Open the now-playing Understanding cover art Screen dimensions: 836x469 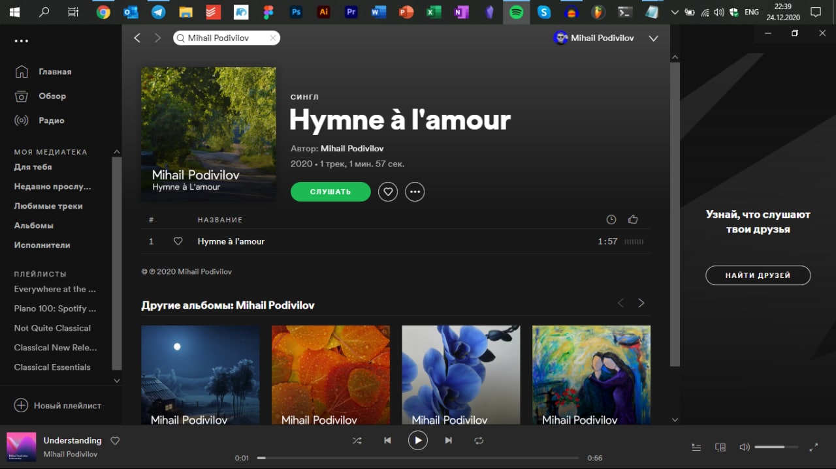click(22, 447)
